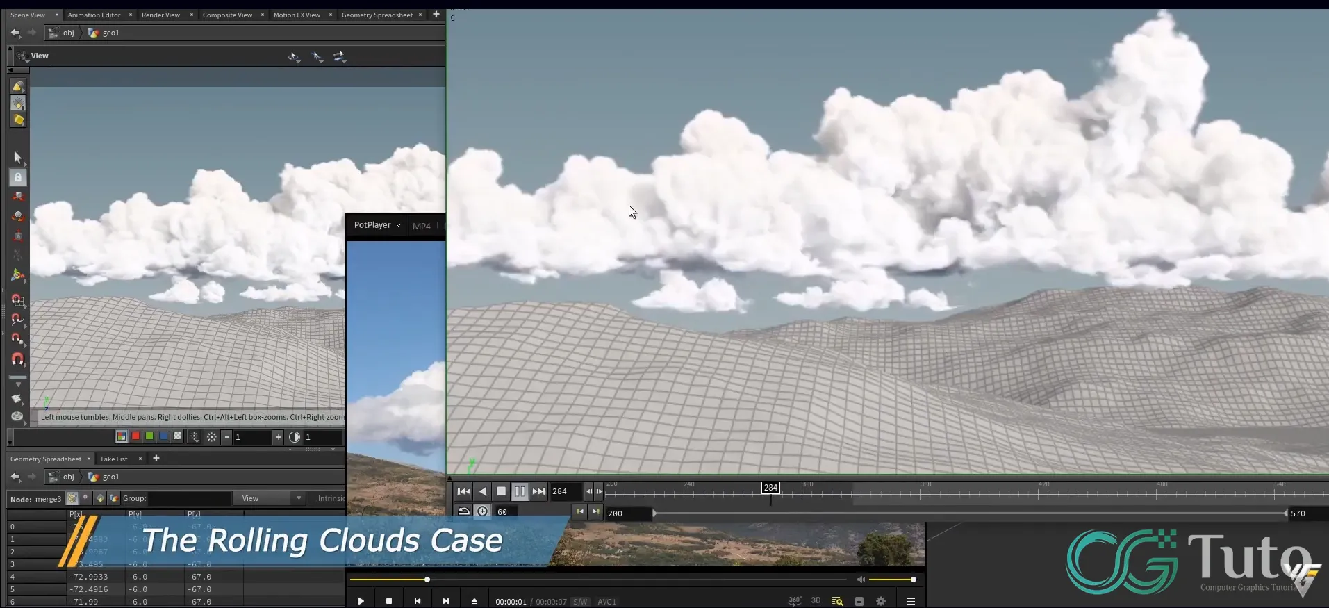Click the contrast half-circle icon
Image resolution: width=1329 pixels, height=608 pixels.
click(295, 437)
